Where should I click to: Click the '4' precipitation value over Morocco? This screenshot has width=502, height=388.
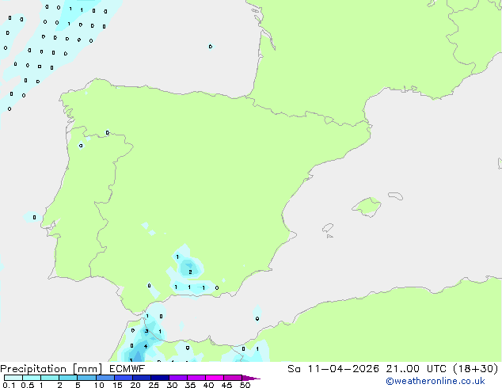(146, 346)
